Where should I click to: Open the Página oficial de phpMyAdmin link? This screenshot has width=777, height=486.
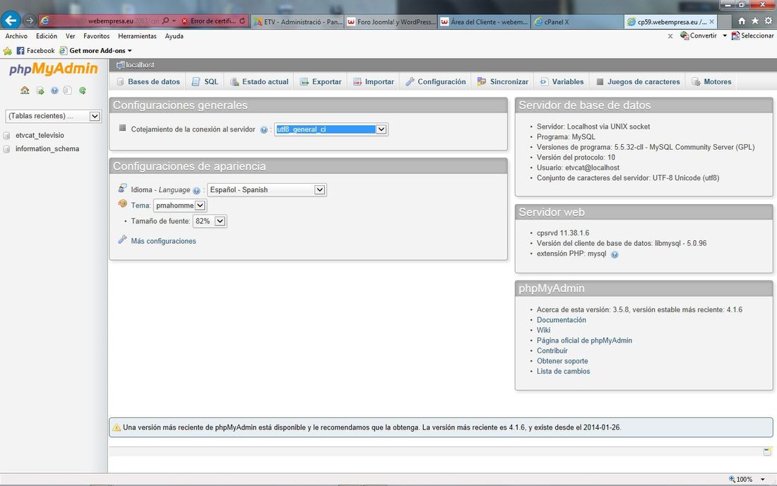click(x=584, y=340)
